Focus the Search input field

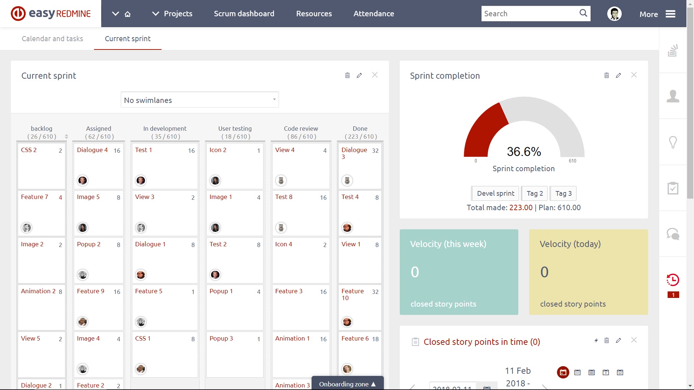coord(530,13)
